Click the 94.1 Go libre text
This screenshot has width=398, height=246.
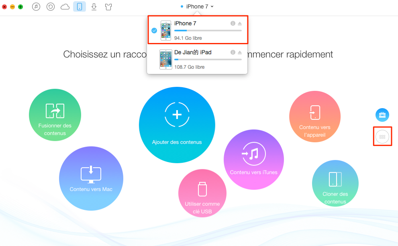[188, 38]
